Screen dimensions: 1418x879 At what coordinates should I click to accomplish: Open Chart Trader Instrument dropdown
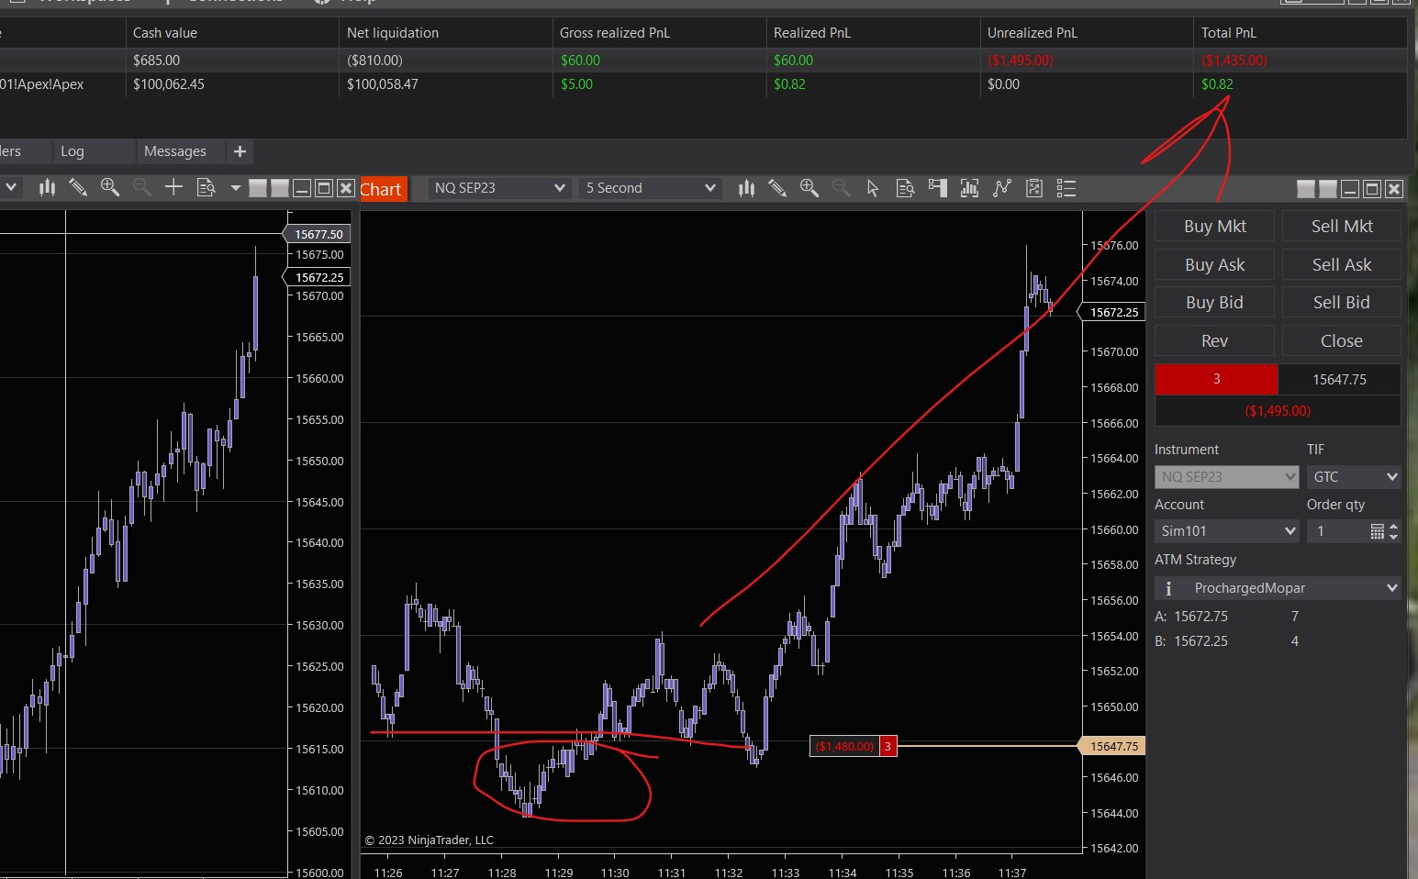click(1227, 477)
